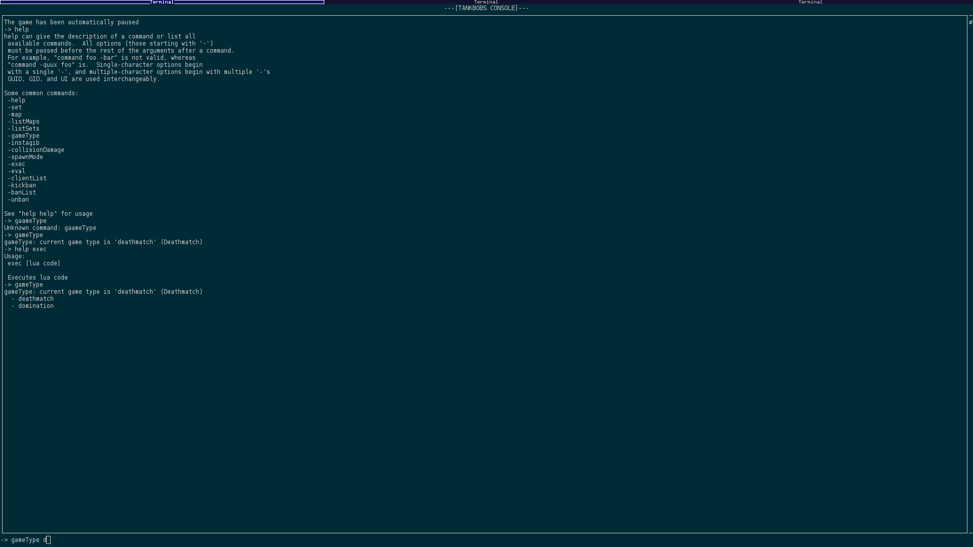Screen dimensions: 973x547
Task: Switch to the first active Terminal tab
Action: pos(162,2)
